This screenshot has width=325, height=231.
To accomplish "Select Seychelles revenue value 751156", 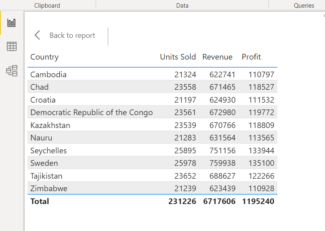I will click(222, 151).
